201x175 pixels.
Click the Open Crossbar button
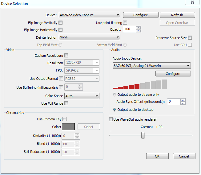tap(177, 23)
